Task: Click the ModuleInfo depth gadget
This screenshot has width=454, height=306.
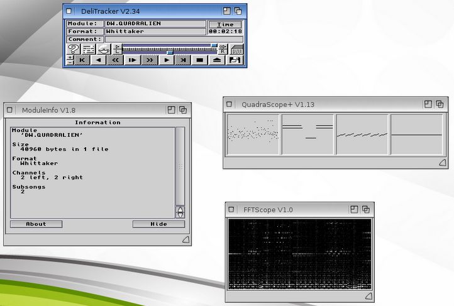Action: point(183,110)
